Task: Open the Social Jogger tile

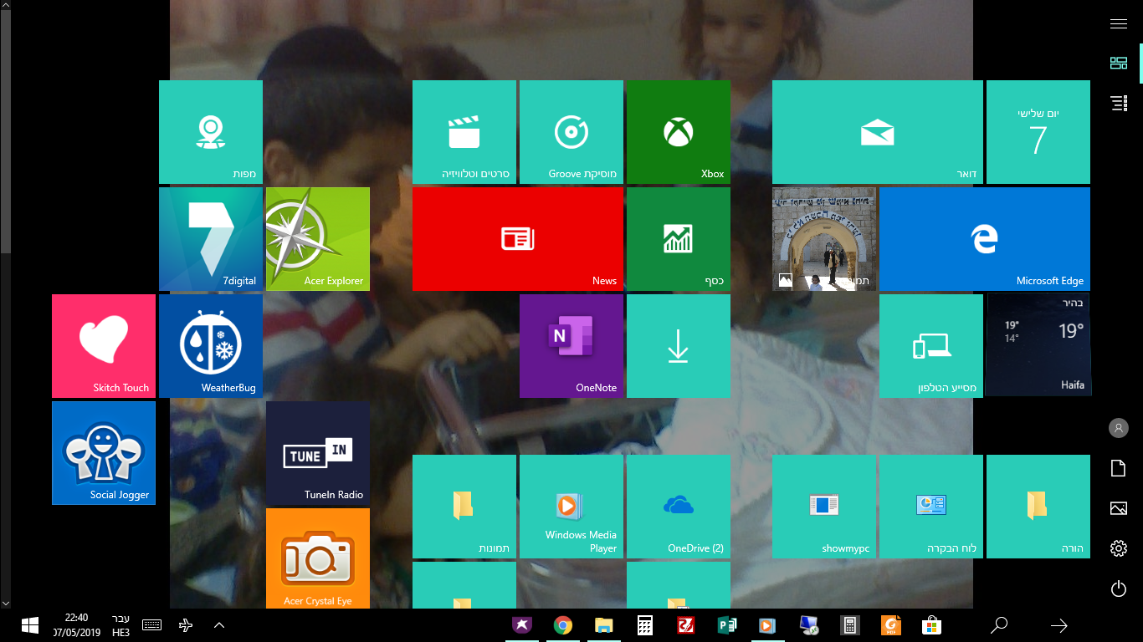Action: [104, 453]
